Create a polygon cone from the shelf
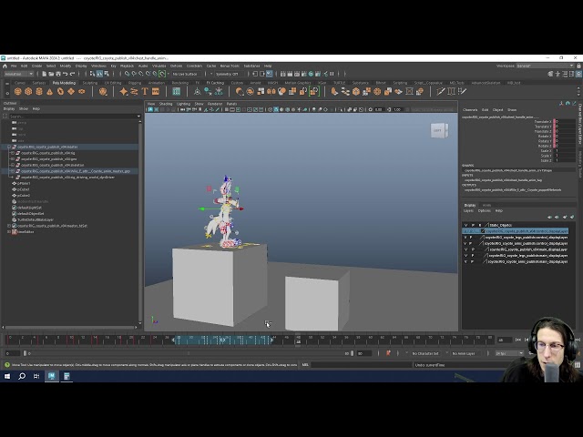Screen dimensions: 583x437 tap(49, 91)
